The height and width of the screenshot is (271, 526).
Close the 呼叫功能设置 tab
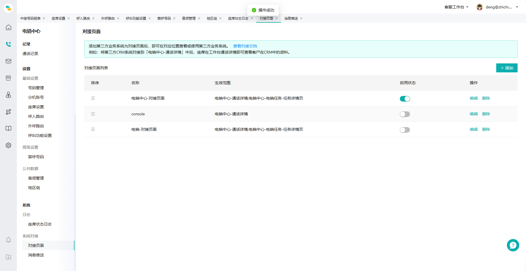coord(149,18)
